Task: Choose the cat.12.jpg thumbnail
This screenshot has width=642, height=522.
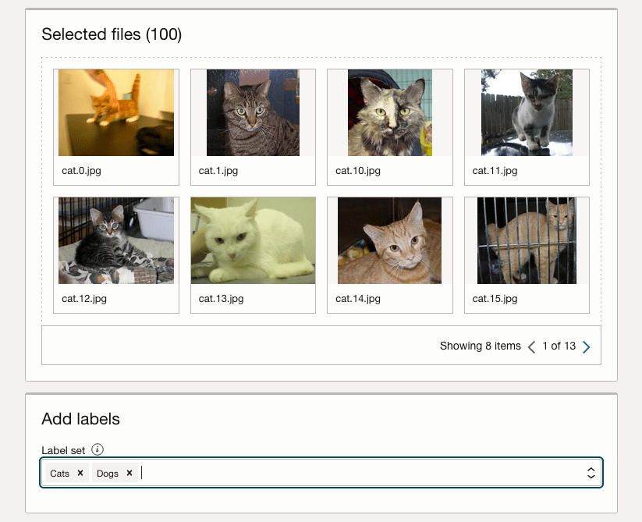Action: [116, 240]
